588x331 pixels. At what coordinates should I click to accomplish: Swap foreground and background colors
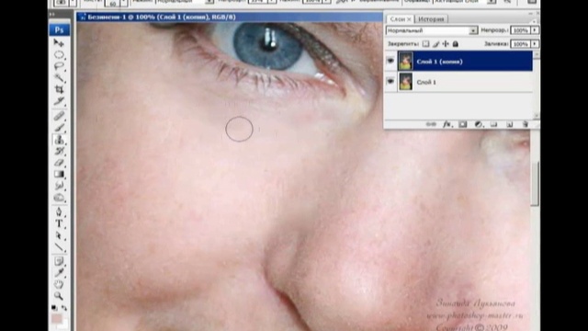click(64, 308)
